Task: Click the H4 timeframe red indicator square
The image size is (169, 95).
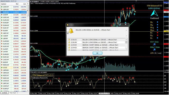Action: pos(157,35)
